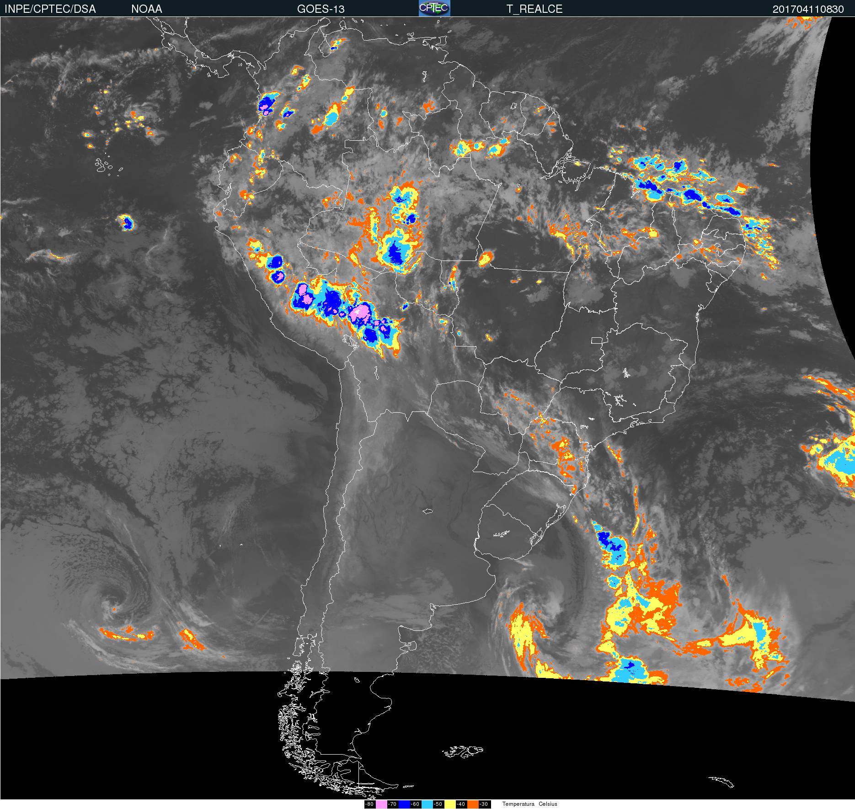This screenshot has width=855, height=809.
Task: Click the -70 legend value
Action: click(x=393, y=804)
